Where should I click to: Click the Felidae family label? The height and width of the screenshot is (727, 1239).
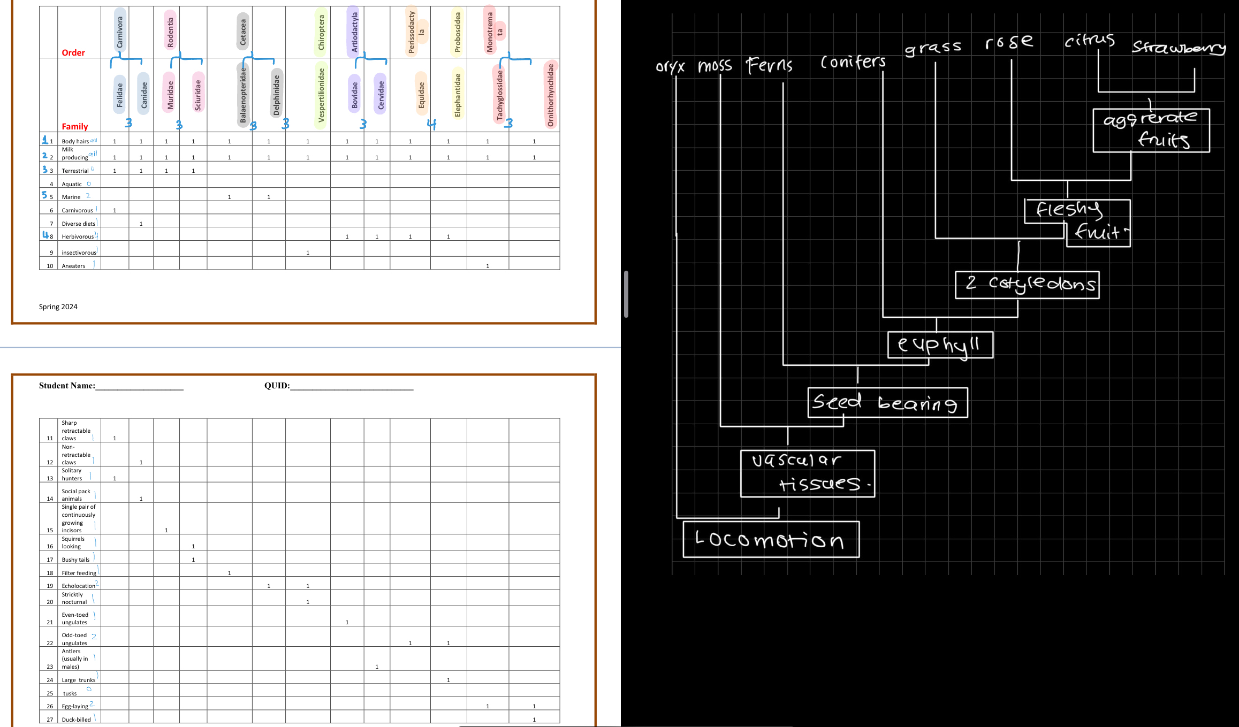tap(119, 94)
